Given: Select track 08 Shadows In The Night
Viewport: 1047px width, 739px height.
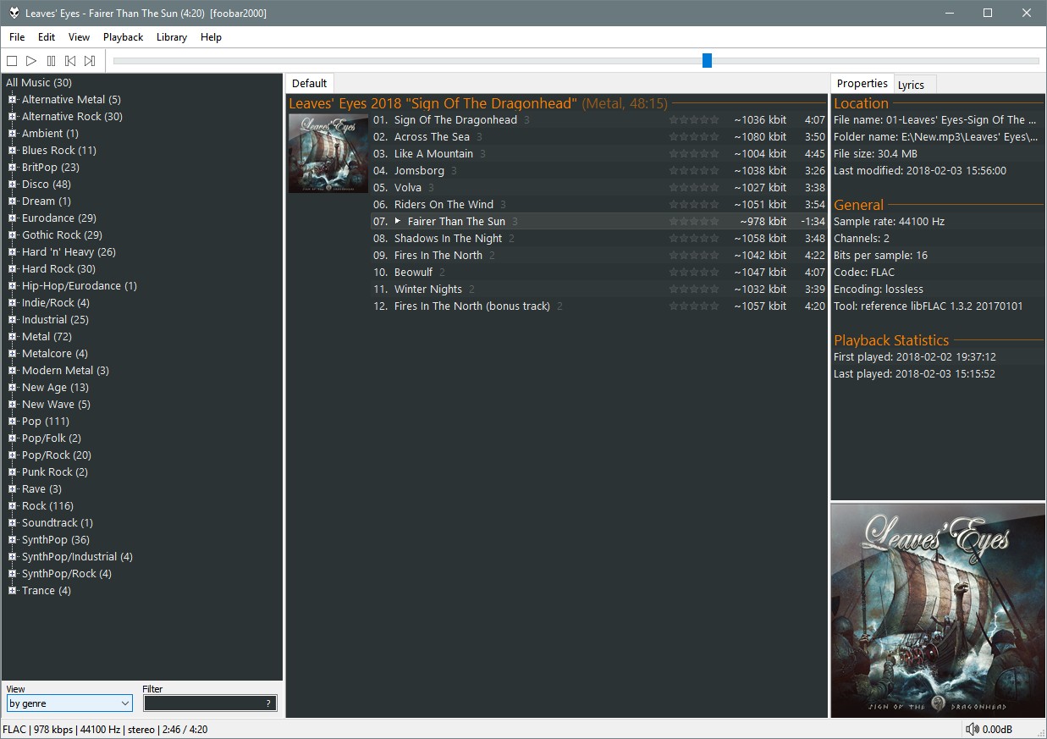Looking at the screenshot, I should pyautogui.click(x=598, y=239).
